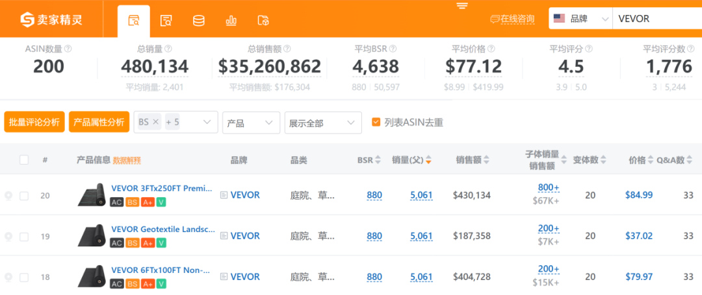Click help icon next to 平均价格
Screen dimensions: 702x295
tap(491, 49)
